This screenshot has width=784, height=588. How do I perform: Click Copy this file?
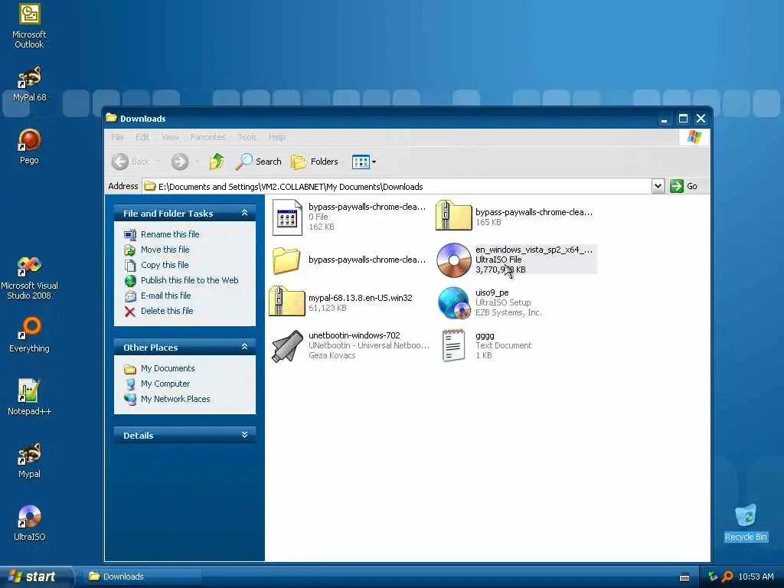(x=156, y=265)
